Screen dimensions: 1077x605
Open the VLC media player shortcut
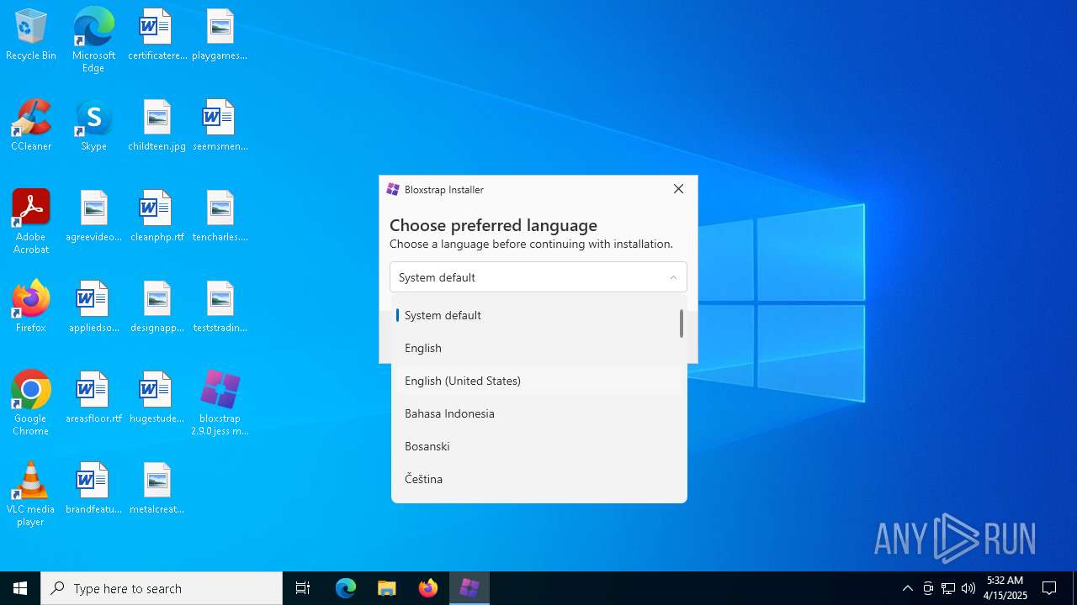coord(31,494)
